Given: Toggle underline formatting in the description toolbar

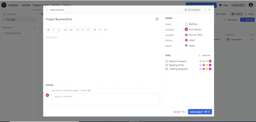Looking at the screenshot, I should tap(59, 30).
